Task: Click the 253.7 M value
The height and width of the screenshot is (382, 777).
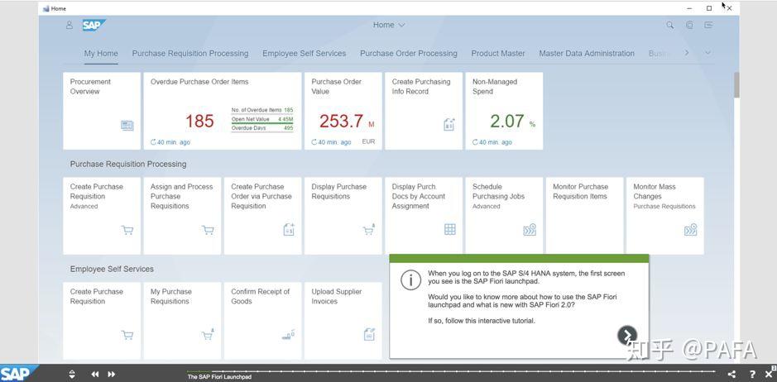Action: tap(347, 121)
